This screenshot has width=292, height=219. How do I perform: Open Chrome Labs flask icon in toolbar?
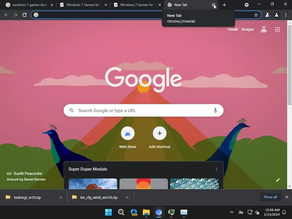tap(267, 15)
